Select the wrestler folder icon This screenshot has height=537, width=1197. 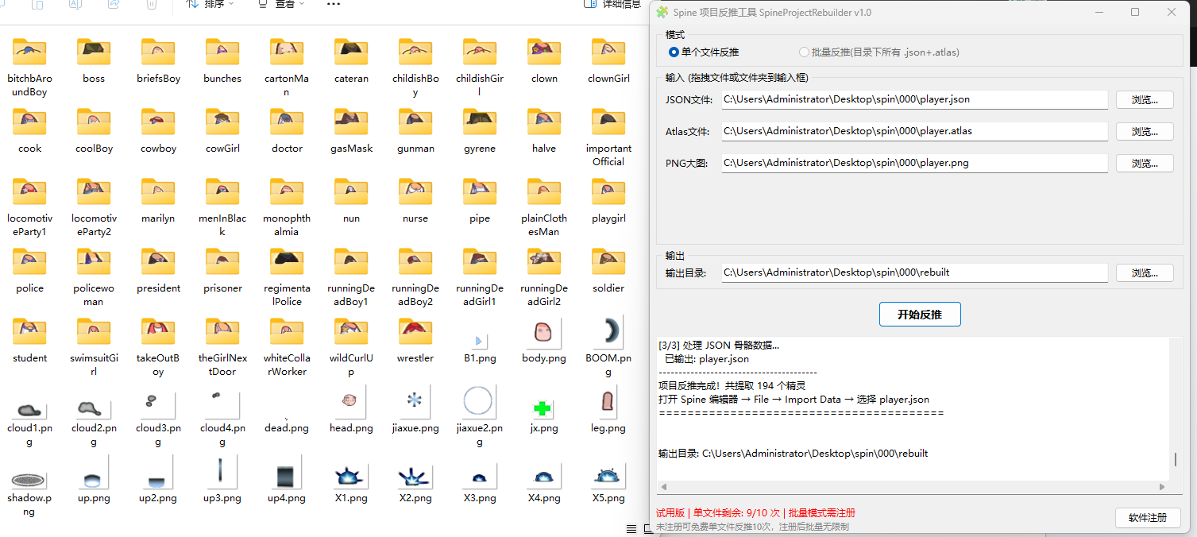(x=415, y=332)
